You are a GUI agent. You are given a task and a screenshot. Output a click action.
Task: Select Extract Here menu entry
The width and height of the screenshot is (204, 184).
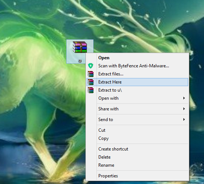click(x=137, y=82)
